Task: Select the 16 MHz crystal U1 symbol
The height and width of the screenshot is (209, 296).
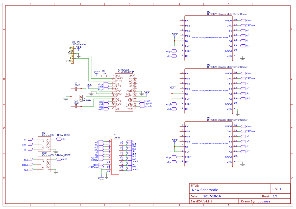Action: [x=81, y=98]
